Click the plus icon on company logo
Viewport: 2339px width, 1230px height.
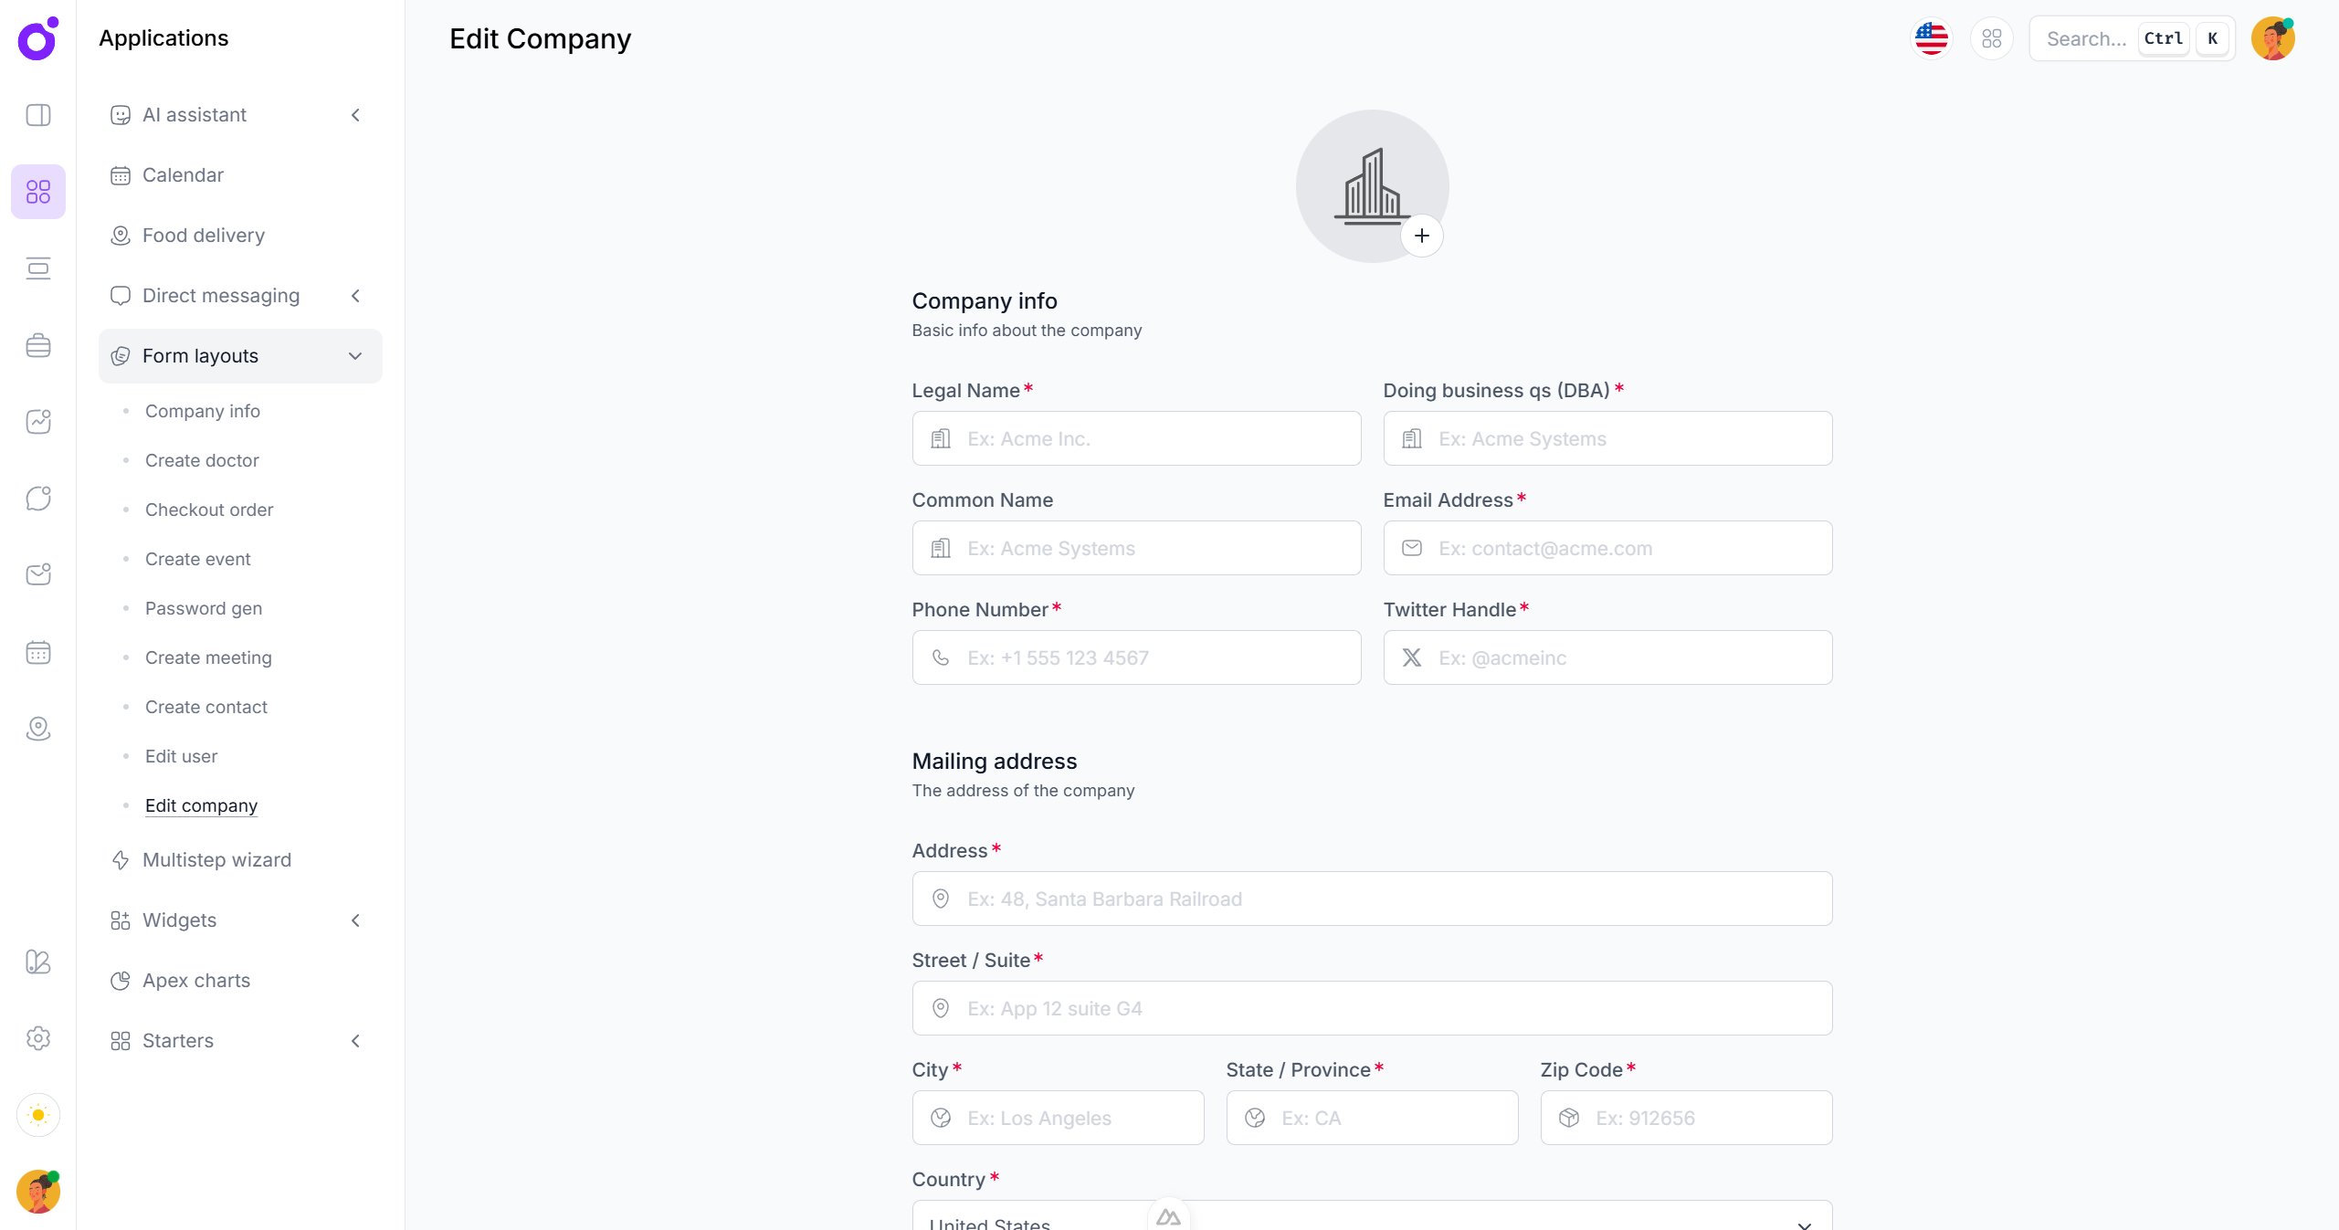tap(1421, 236)
